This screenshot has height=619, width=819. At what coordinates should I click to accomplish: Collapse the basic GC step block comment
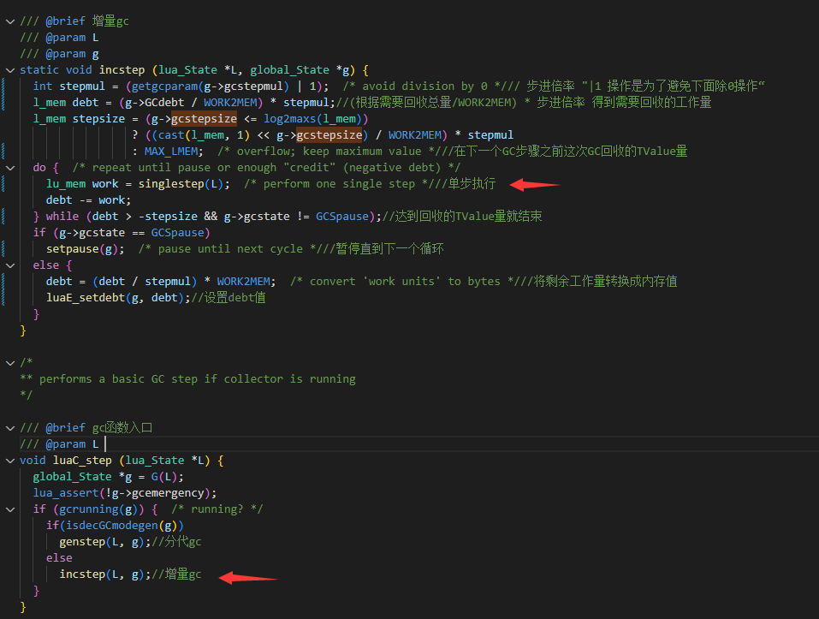pos(10,362)
